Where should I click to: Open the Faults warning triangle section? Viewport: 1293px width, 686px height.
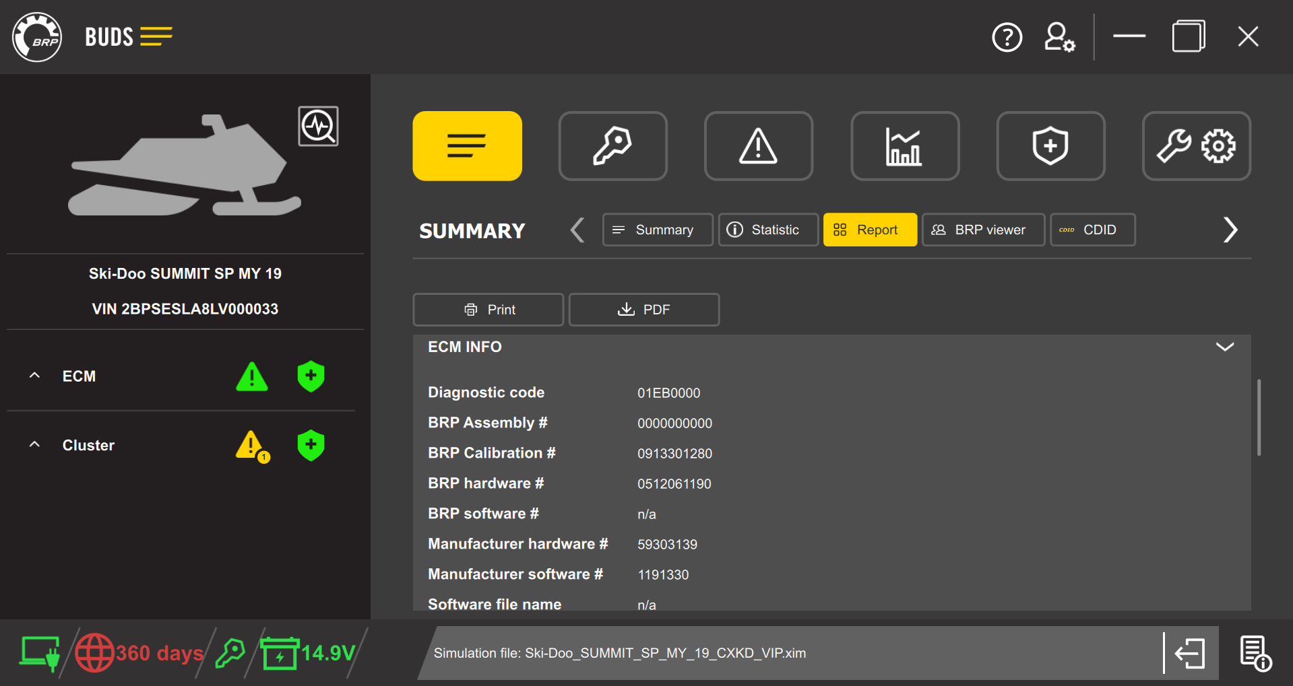pos(758,145)
